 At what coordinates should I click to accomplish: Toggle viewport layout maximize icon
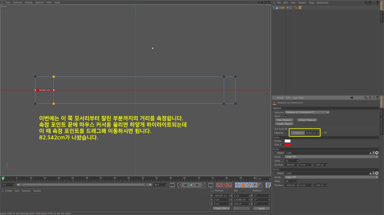point(269,3)
